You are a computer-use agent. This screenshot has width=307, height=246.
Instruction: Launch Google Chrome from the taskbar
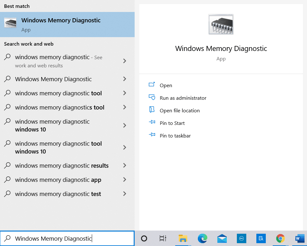click(280, 238)
